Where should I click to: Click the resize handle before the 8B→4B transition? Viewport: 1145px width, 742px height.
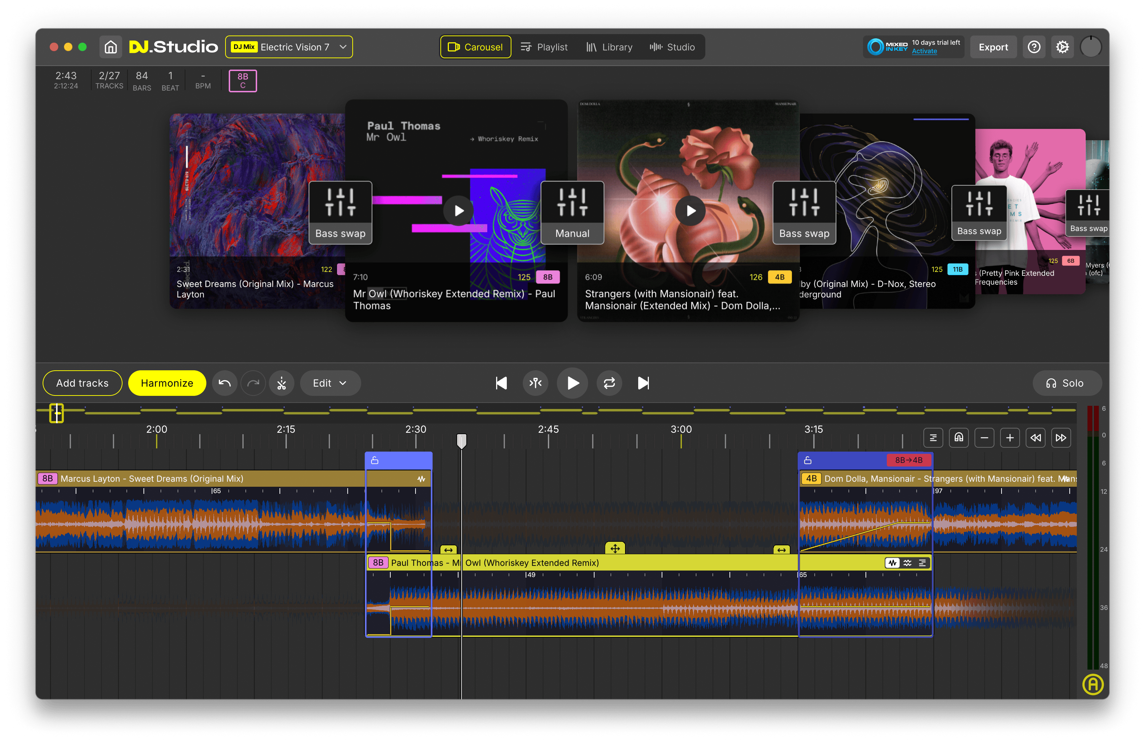coord(782,550)
